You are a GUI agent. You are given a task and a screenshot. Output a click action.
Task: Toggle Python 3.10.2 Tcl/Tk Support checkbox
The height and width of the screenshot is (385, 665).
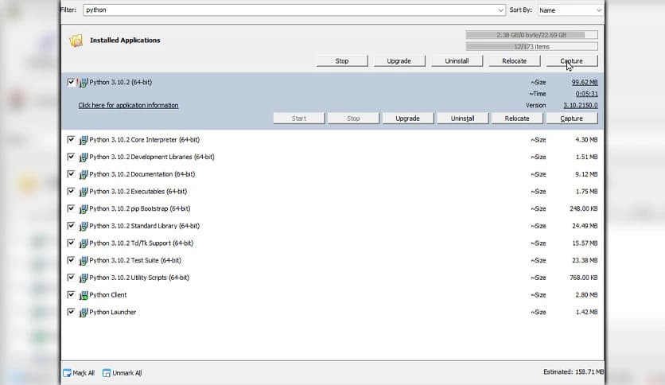point(71,243)
